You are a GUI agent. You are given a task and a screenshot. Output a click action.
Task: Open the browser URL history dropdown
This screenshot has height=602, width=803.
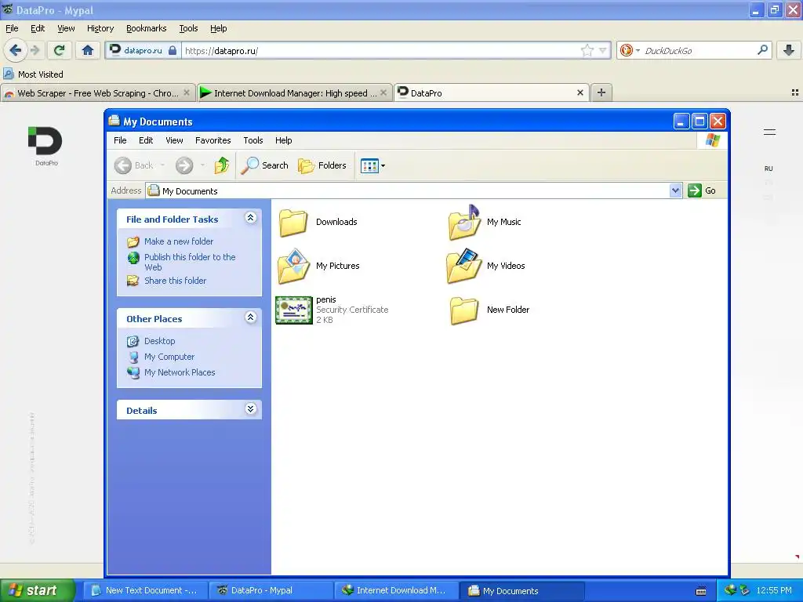(603, 50)
